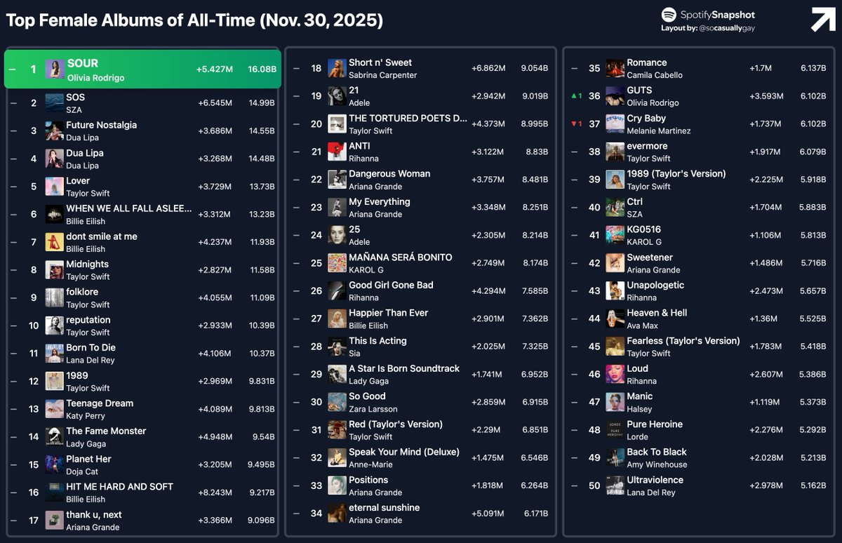Select the +5.091M gain for eternal sunshine
842x543 pixels.
488,514
